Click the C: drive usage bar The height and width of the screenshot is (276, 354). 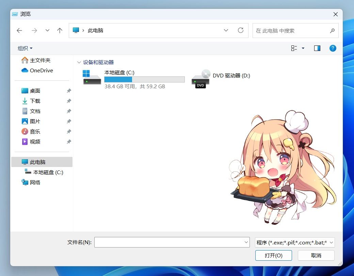[x=144, y=79]
